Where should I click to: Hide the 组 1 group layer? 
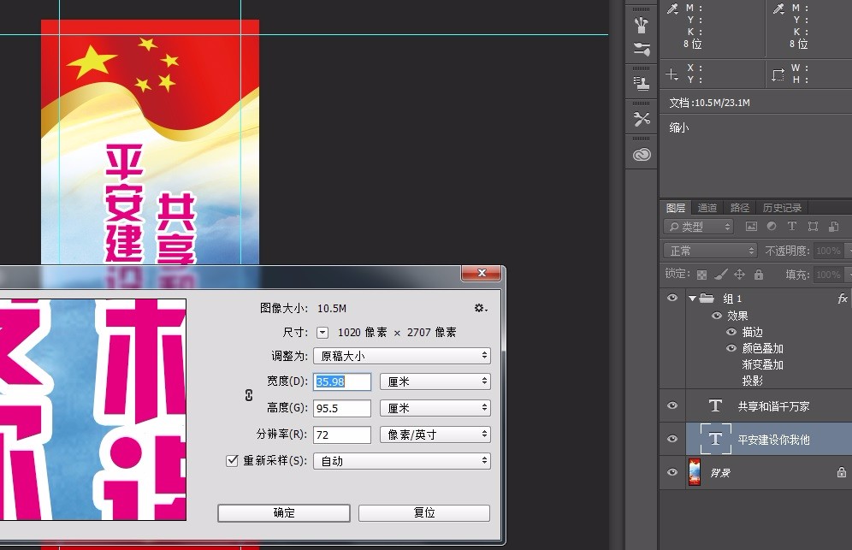672,298
